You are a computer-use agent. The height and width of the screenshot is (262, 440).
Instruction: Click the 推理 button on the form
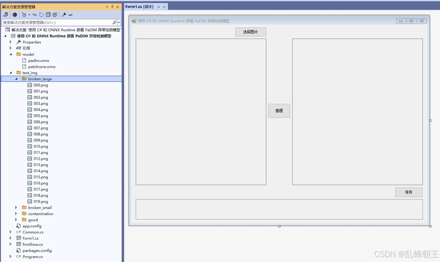[279, 111]
